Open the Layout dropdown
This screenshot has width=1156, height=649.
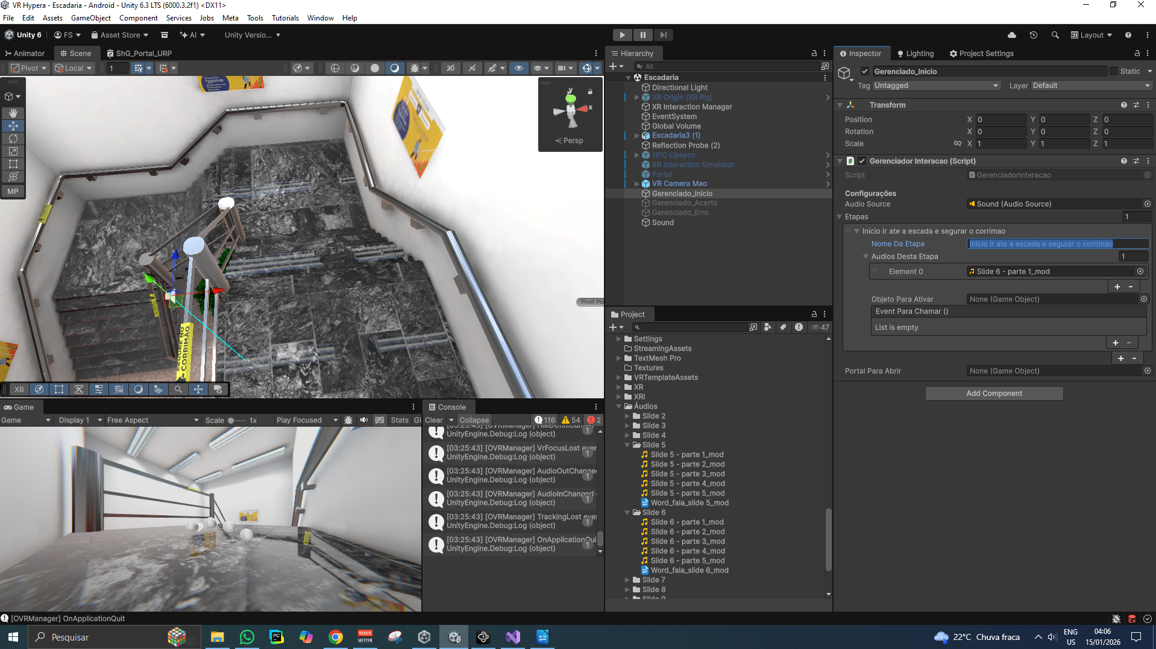click(x=1091, y=35)
